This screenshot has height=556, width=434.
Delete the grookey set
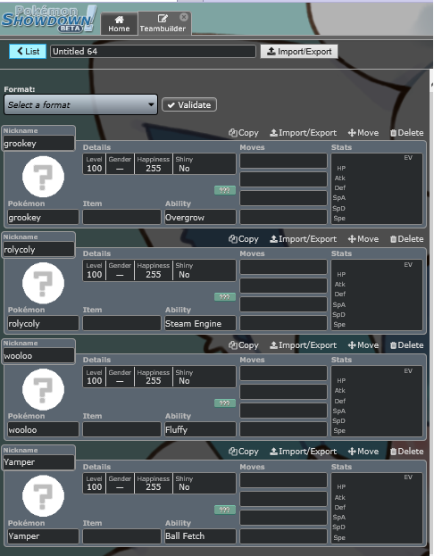click(406, 133)
